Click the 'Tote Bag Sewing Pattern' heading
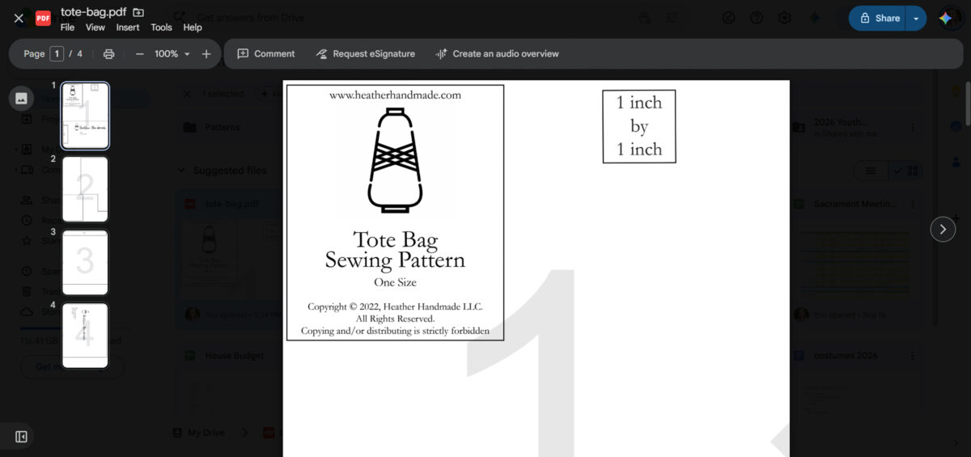971x457 pixels. [395, 249]
